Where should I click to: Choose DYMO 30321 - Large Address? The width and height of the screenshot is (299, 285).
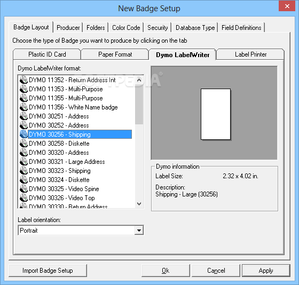[67, 162]
